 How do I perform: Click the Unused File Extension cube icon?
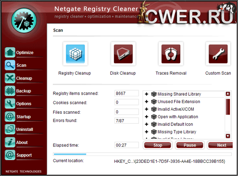[154, 101]
